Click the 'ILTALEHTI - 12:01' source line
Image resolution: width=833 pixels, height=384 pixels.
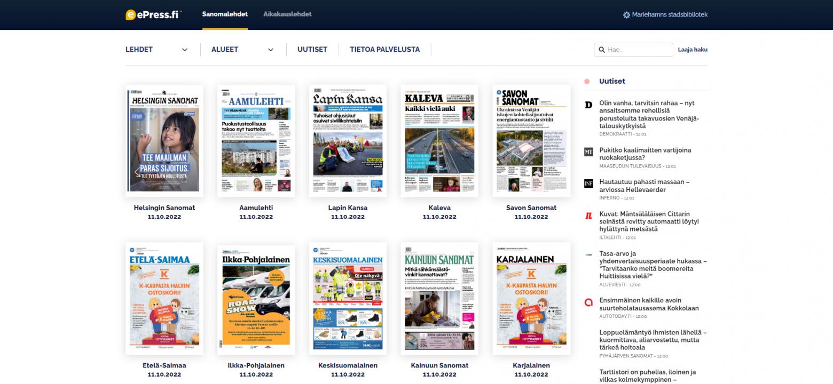tap(618, 237)
